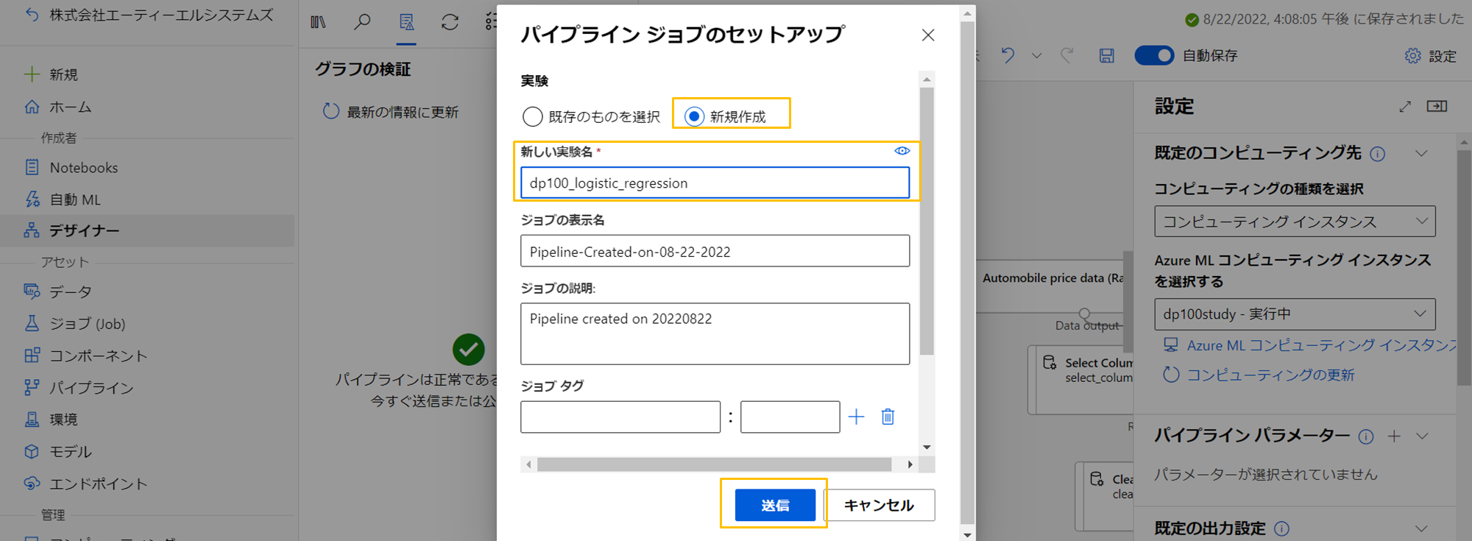The height and width of the screenshot is (541, 1472).
Task: Collapse the 設定 panel with the dock icon
Action: (1437, 107)
